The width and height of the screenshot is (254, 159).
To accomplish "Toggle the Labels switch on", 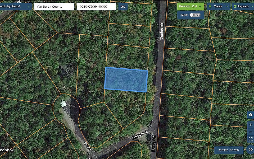I will (195, 15).
